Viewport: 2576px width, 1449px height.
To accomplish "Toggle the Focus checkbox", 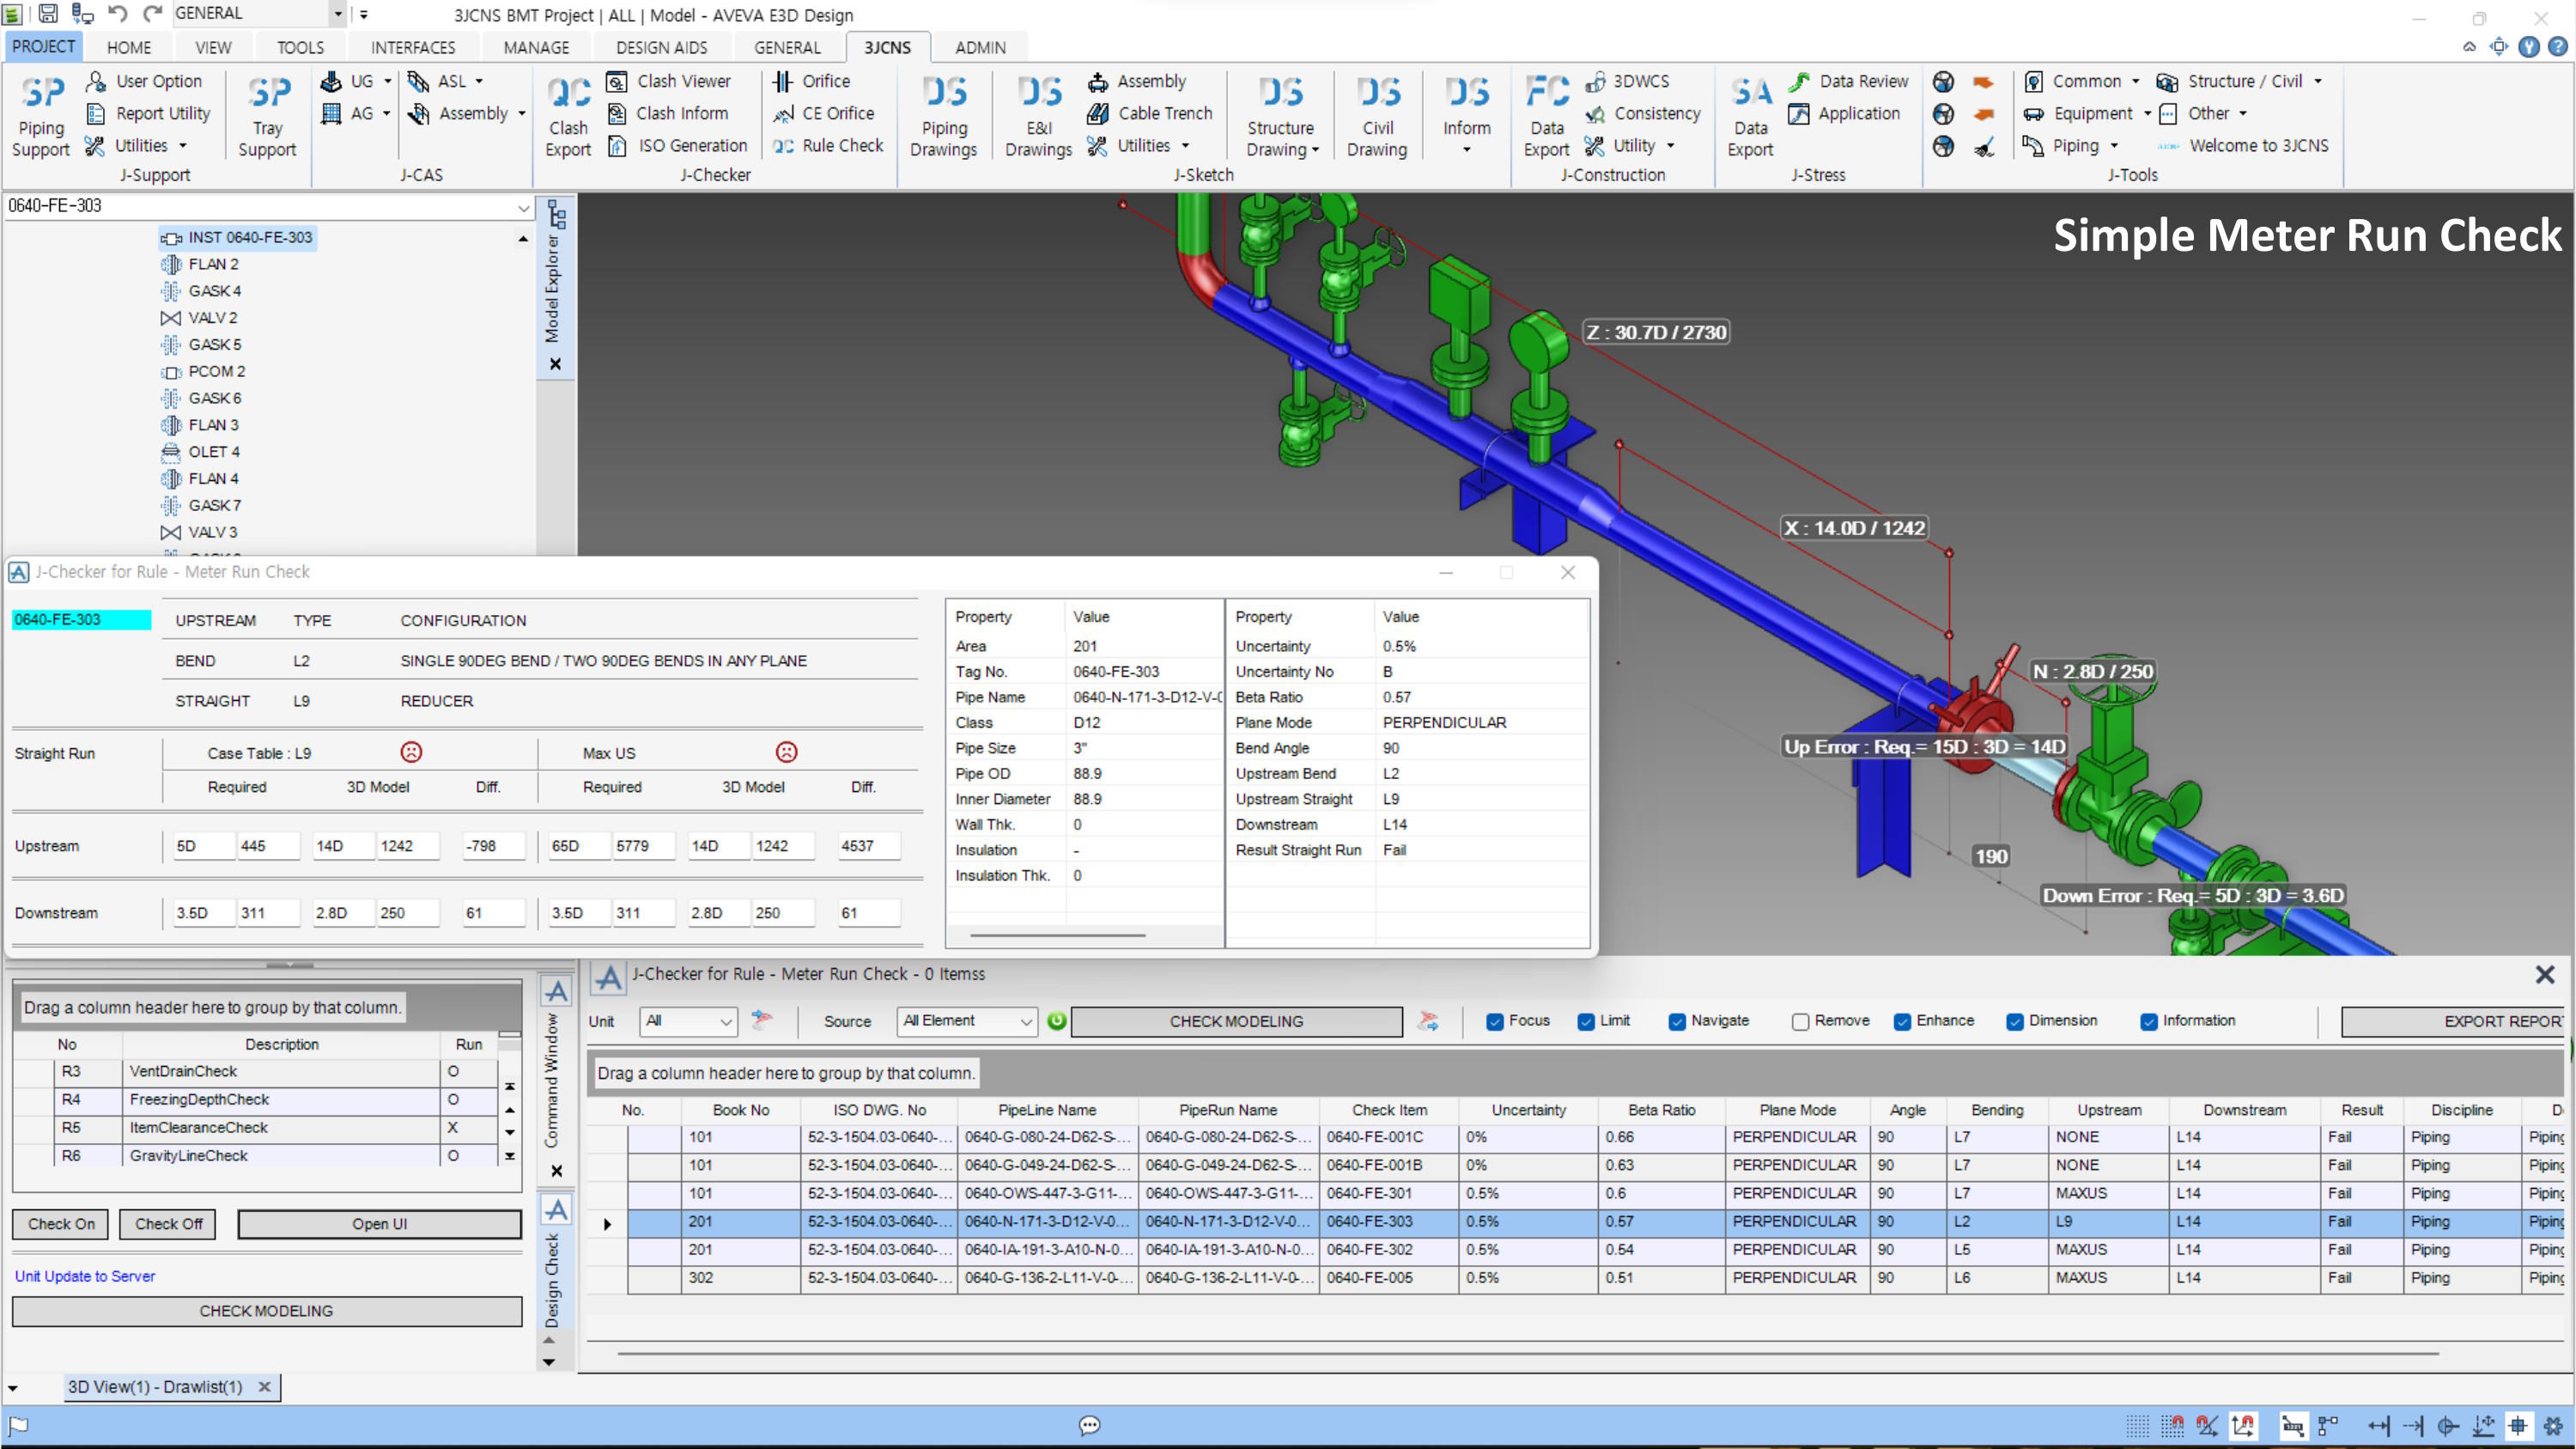I will pyautogui.click(x=1495, y=1021).
